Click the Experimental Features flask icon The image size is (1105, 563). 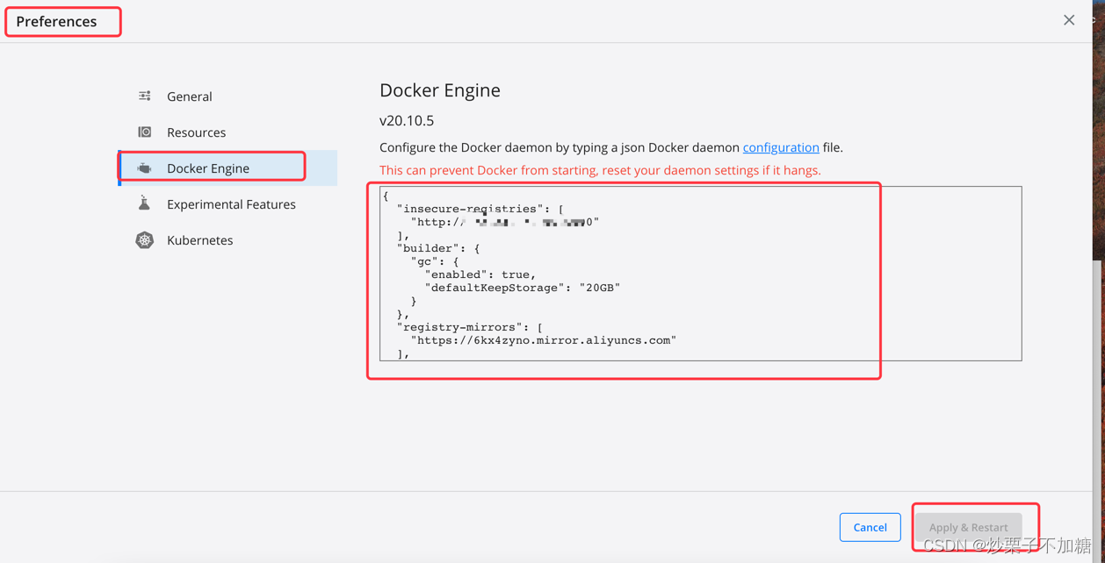tap(143, 203)
